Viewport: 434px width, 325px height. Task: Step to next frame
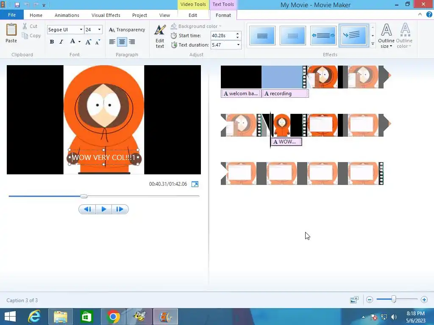pyautogui.click(x=120, y=209)
